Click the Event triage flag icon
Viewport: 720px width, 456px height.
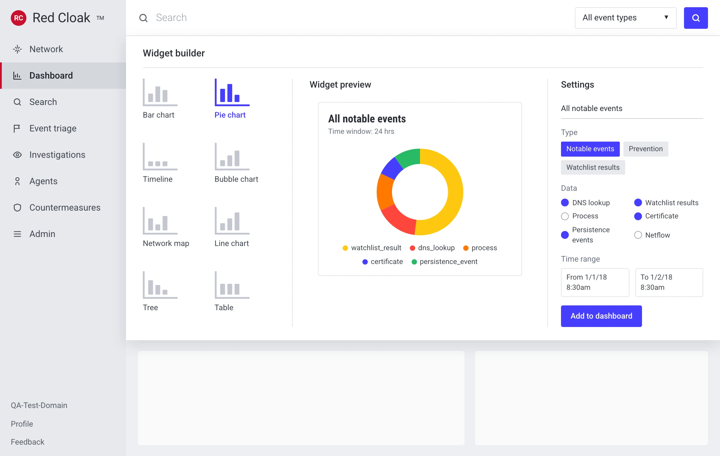tap(17, 128)
